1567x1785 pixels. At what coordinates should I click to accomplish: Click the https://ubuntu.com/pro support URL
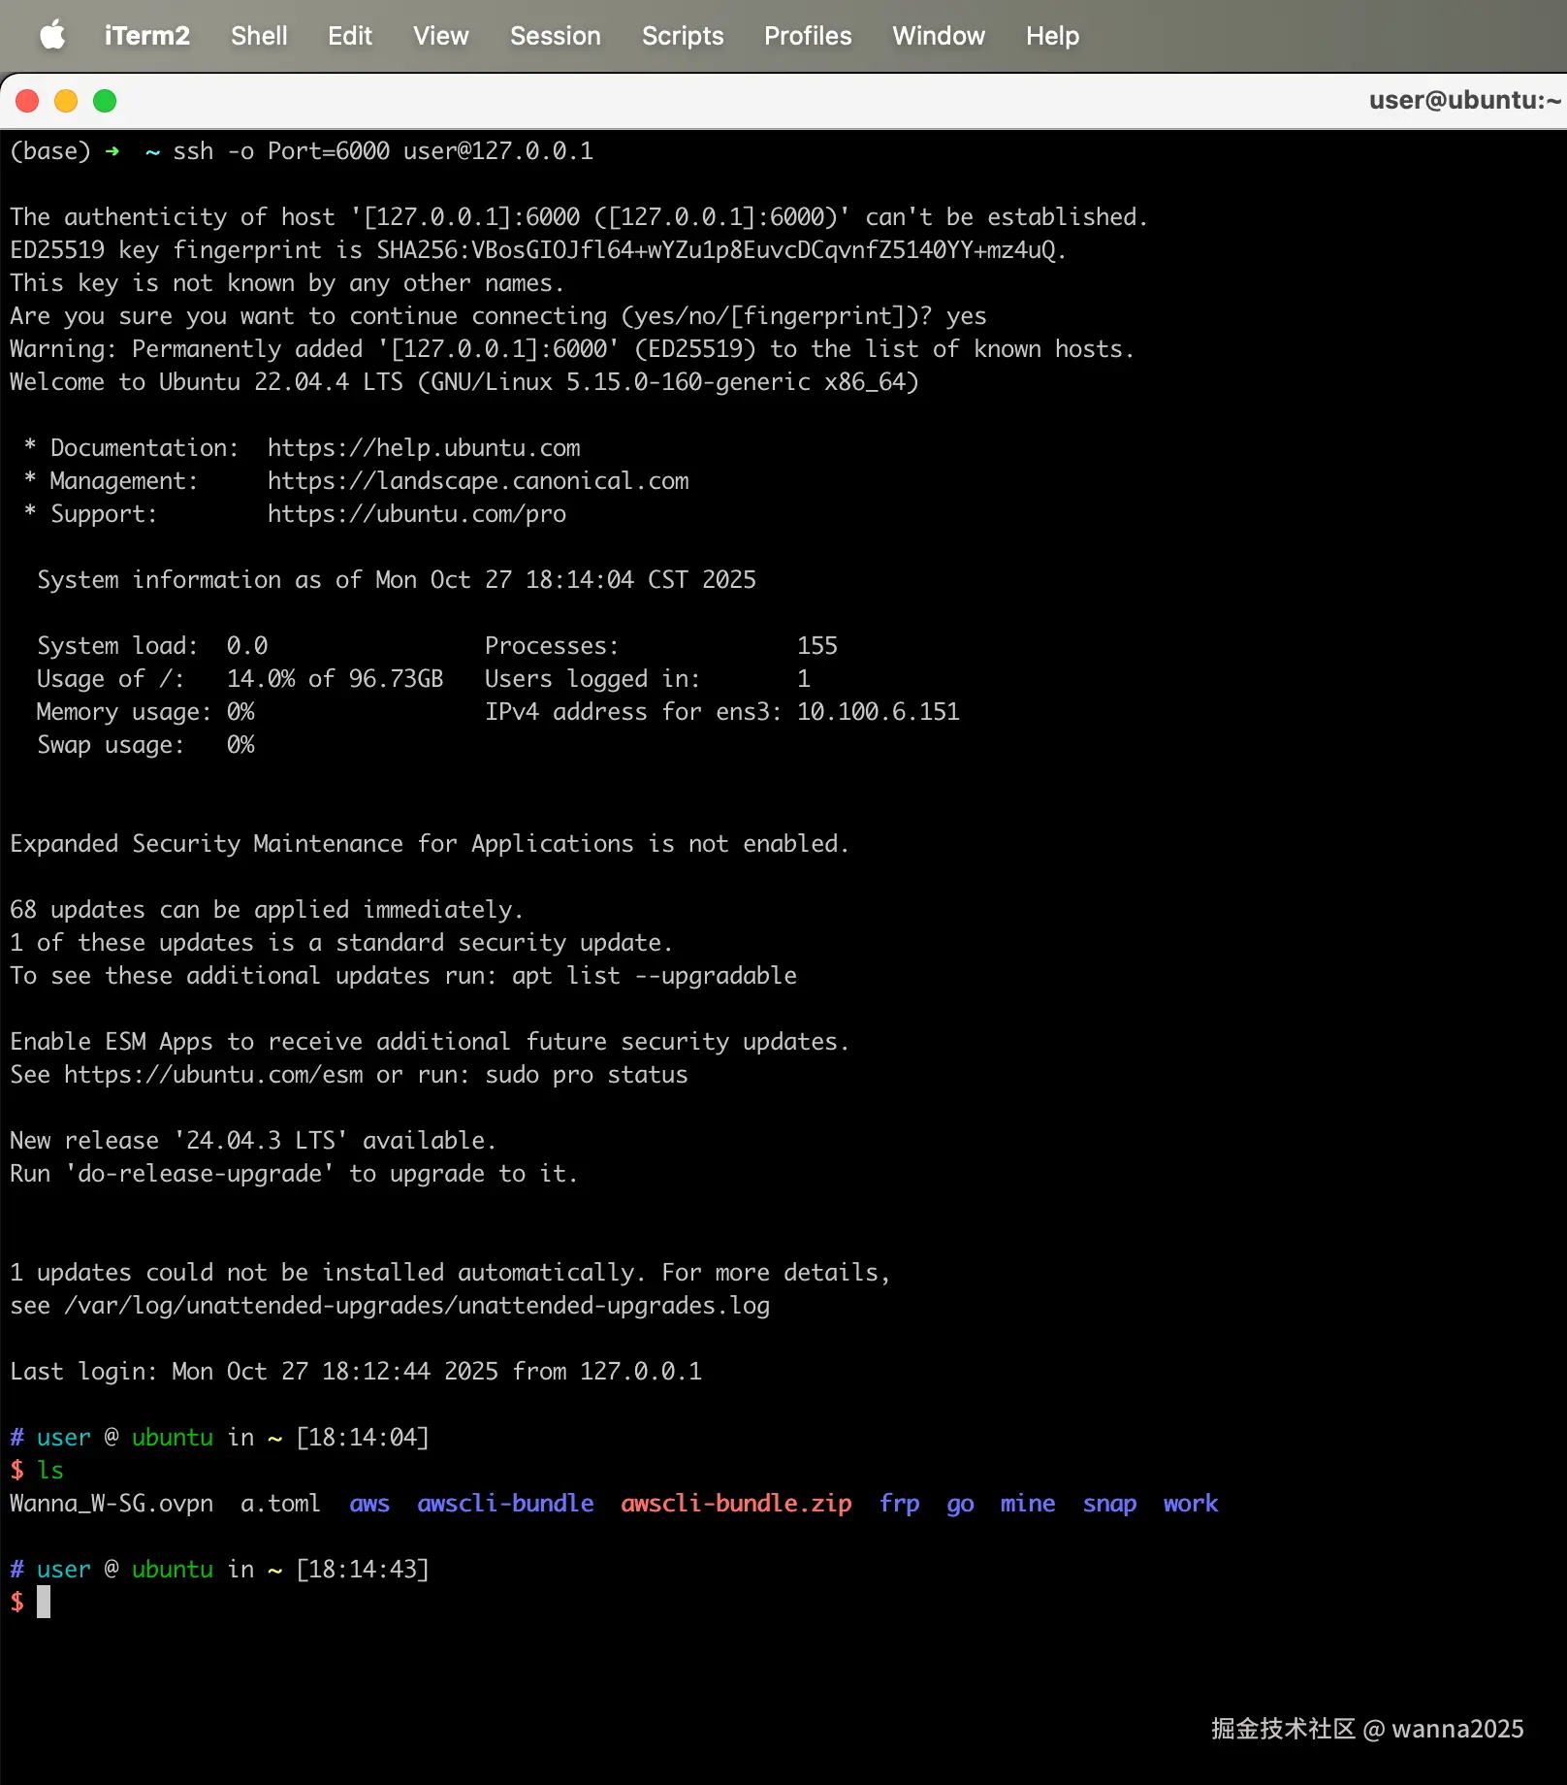pos(417,514)
